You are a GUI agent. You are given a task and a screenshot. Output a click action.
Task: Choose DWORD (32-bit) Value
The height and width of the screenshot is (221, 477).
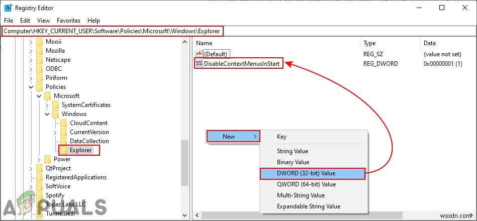[x=313, y=173]
